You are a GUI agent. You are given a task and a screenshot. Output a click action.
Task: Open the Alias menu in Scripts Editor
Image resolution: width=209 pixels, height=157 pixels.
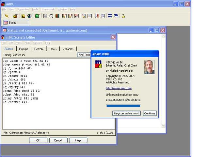pyautogui.click(x=27, y=43)
